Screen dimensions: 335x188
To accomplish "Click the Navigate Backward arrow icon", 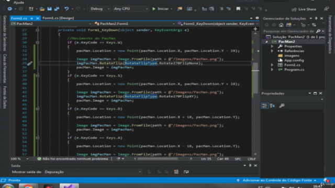I will (x=9, y=9).
